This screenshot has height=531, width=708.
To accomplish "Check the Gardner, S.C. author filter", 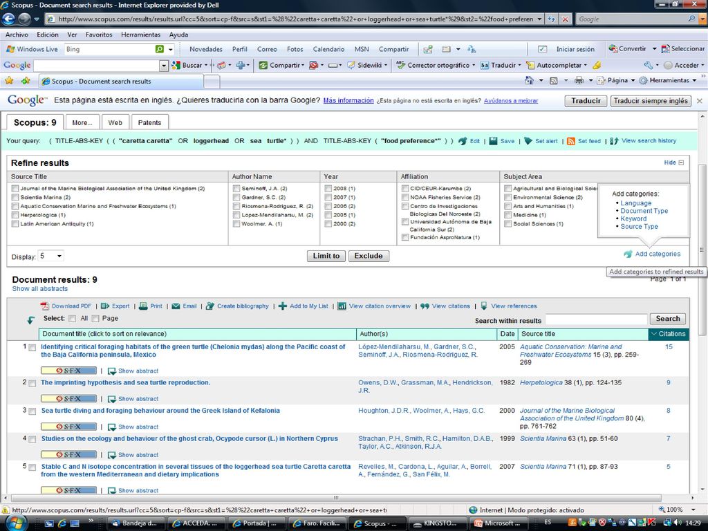I will 236,197.
